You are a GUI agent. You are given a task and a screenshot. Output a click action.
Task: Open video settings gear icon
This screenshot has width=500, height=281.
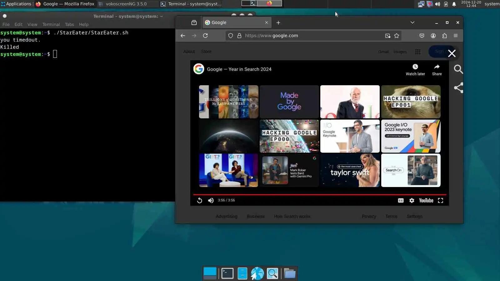click(x=412, y=200)
